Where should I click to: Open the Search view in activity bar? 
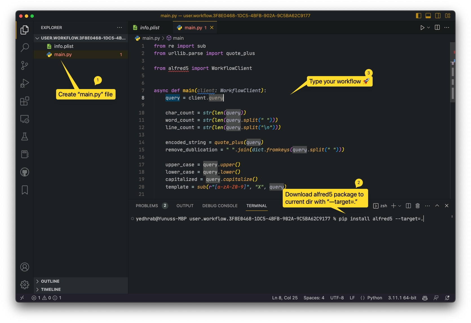point(25,48)
